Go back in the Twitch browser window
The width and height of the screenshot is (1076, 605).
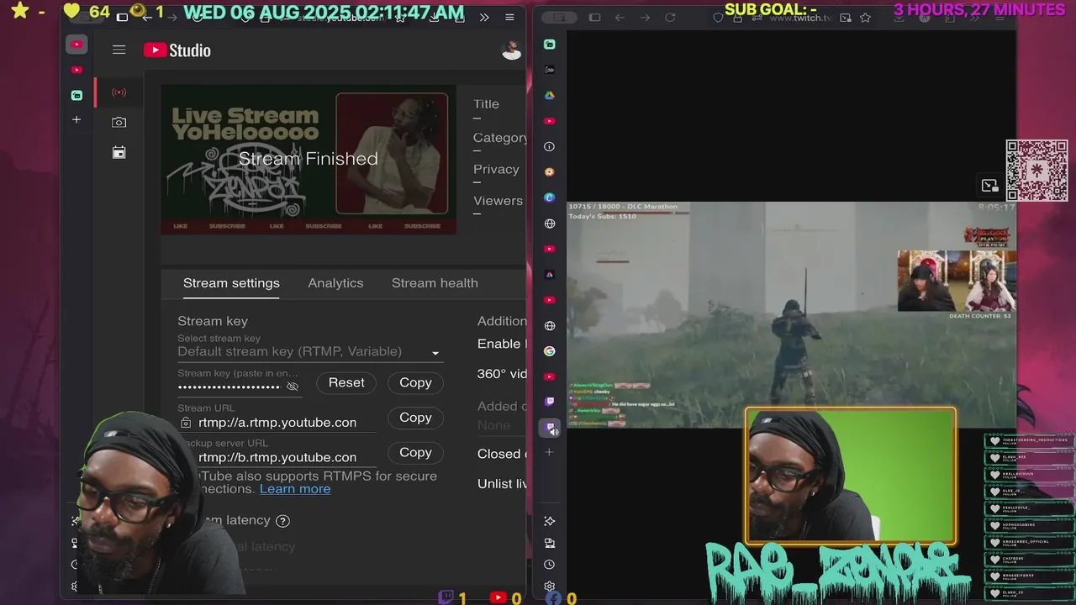620,18
